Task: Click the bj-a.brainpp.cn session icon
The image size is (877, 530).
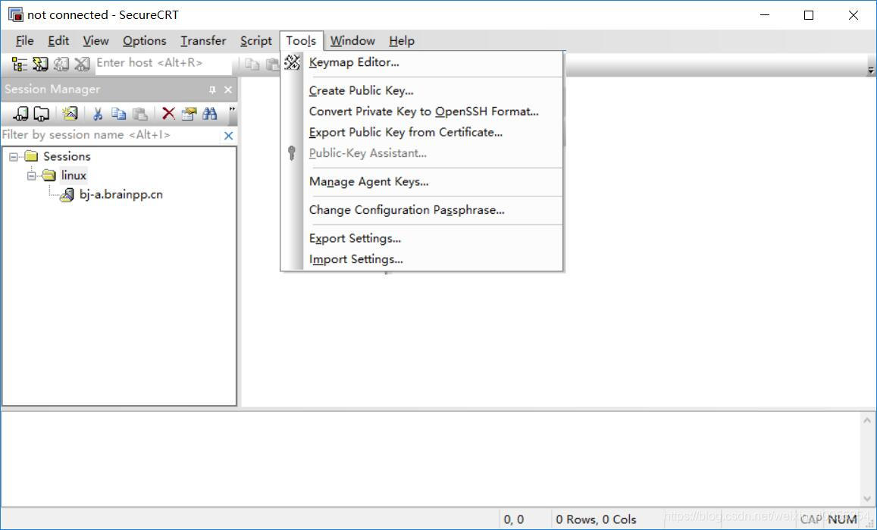Action: 67,195
